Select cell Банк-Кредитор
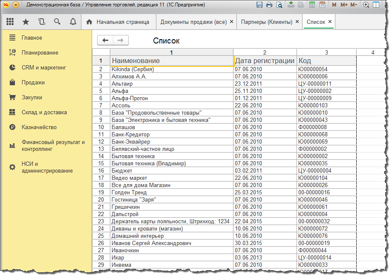Screen dimensions: 392x277 click(x=171, y=135)
